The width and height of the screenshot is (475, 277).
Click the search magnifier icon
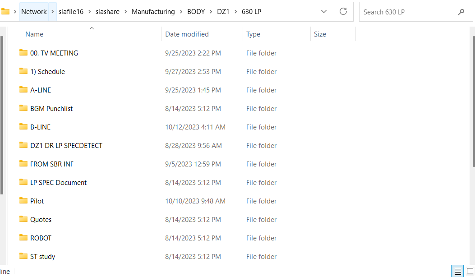pyautogui.click(x=461, y=12)
